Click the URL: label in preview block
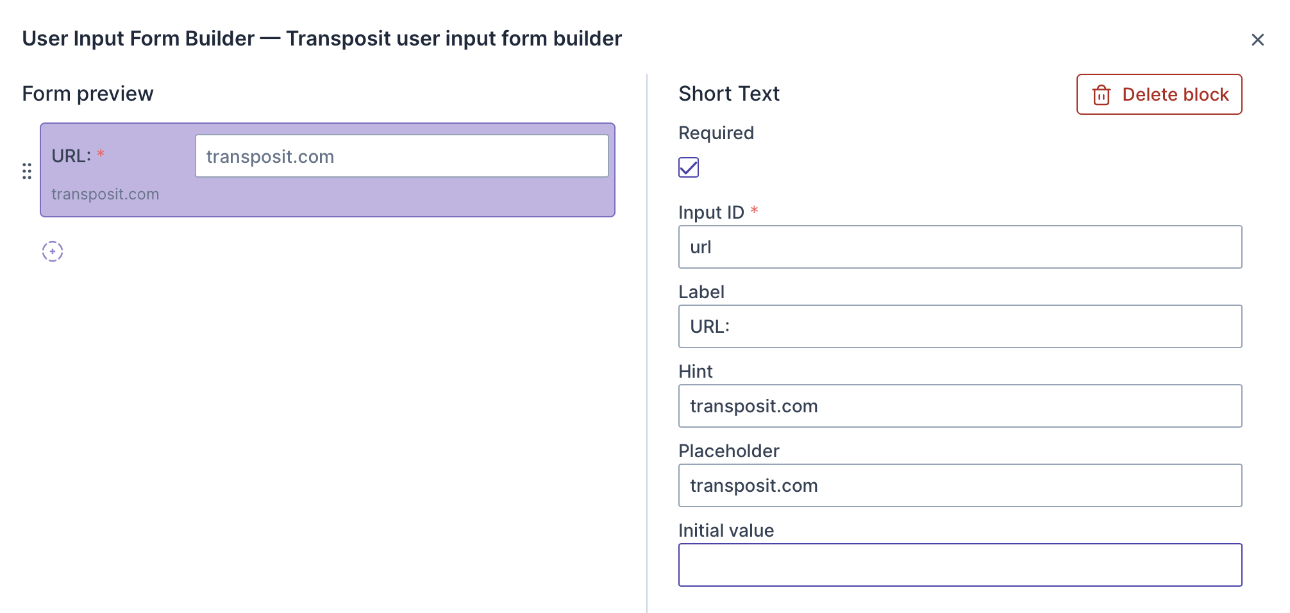This screenshot has width=1290, height=613. pos(71,156)
